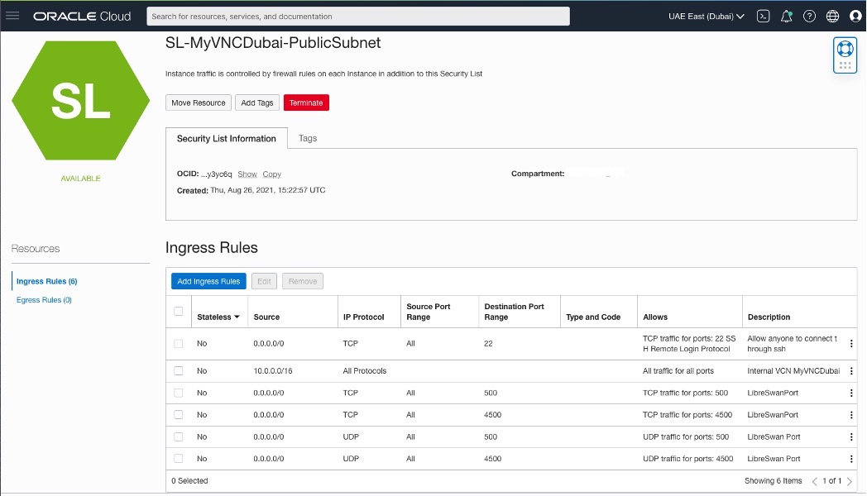Open the notifications bell
The height and width of the screenshot is (496, 867).
coord(787,16)
